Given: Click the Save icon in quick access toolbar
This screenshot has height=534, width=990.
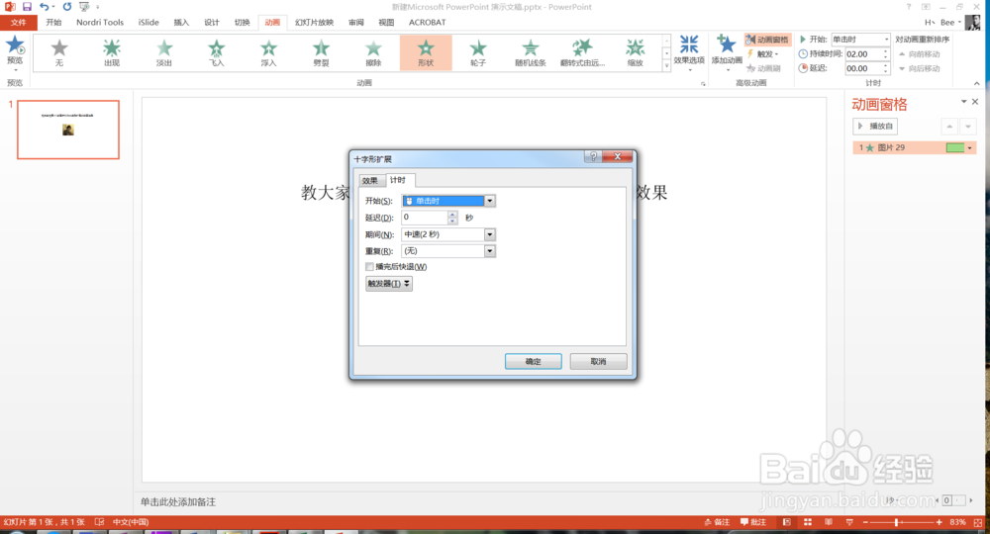Looking at the screenshot, I should pyautogui.click(x=27, y=6).
